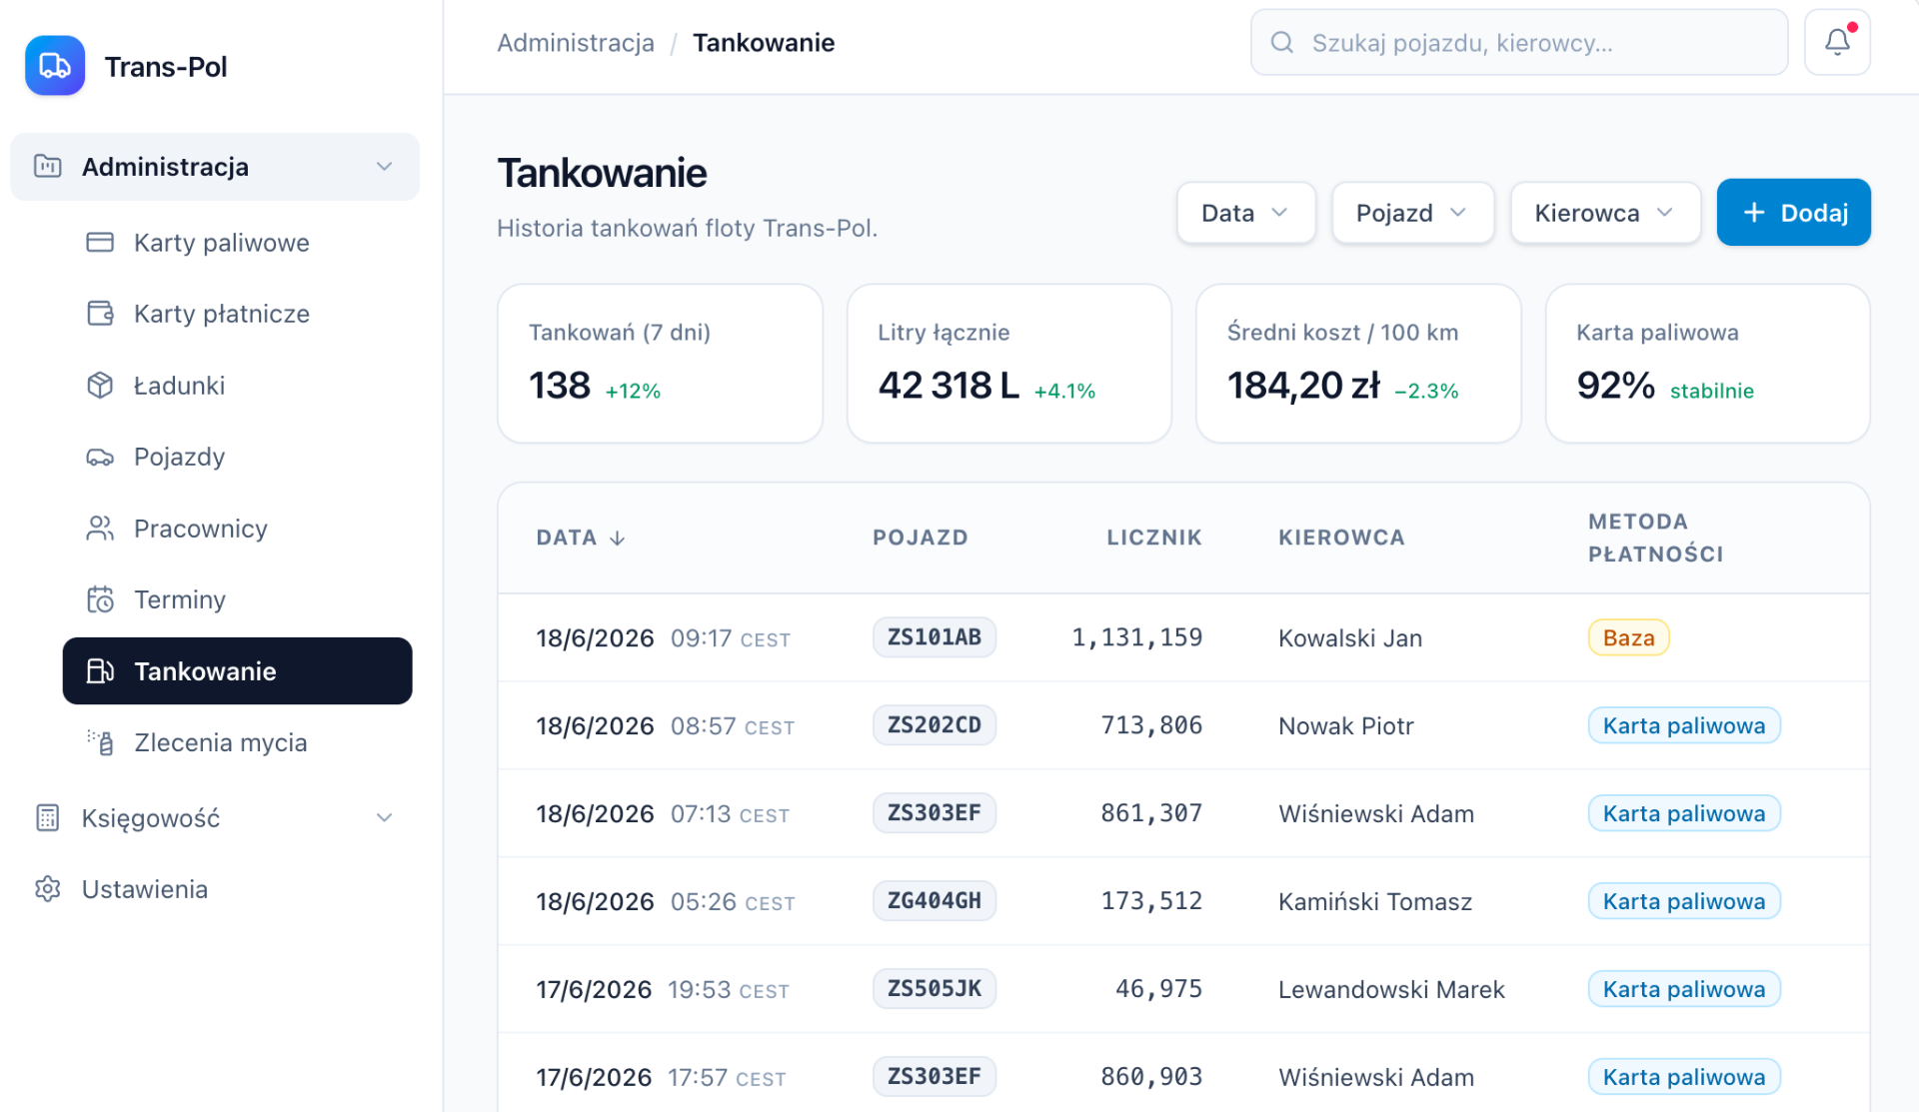Screen dimensions: 1919x1112
Task: Open the Pojazd filter dropdown
Action: point(1412,213)
